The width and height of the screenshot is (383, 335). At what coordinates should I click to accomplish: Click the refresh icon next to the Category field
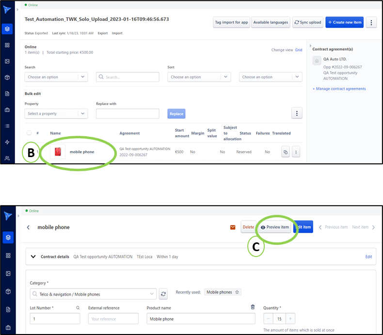[x=163, y=294]
